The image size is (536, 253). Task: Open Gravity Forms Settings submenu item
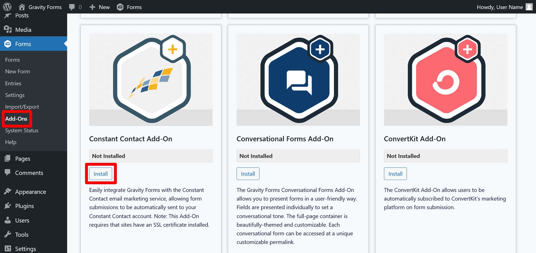coord(15,95)
